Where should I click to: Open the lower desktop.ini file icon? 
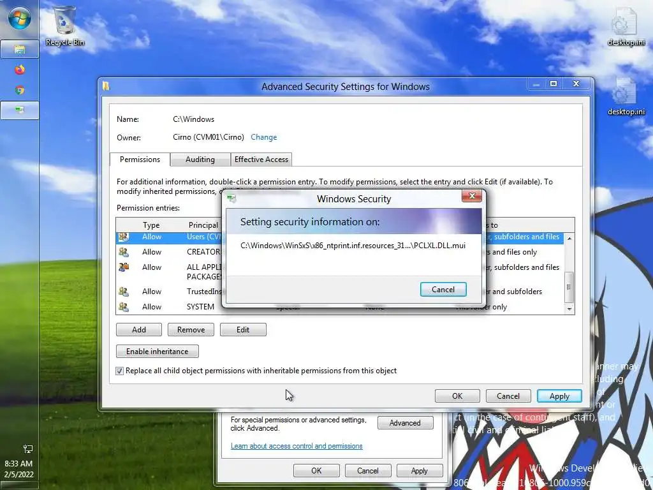point(626,97)
